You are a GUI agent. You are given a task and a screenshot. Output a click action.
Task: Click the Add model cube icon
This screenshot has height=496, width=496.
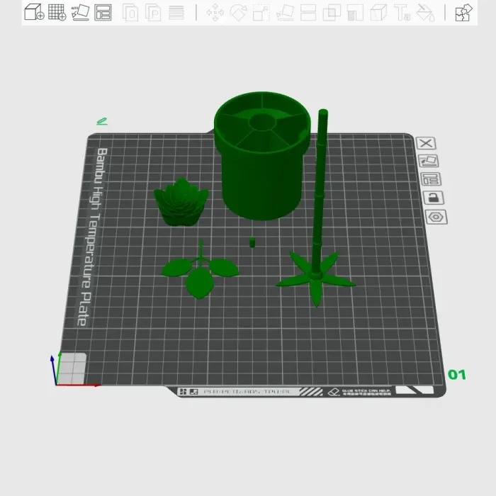click(34, 12)
